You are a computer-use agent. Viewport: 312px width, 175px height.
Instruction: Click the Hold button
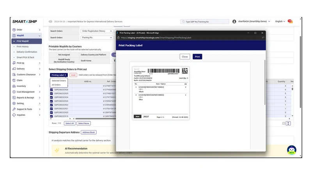pyautogui.click(x=73, y=75)
